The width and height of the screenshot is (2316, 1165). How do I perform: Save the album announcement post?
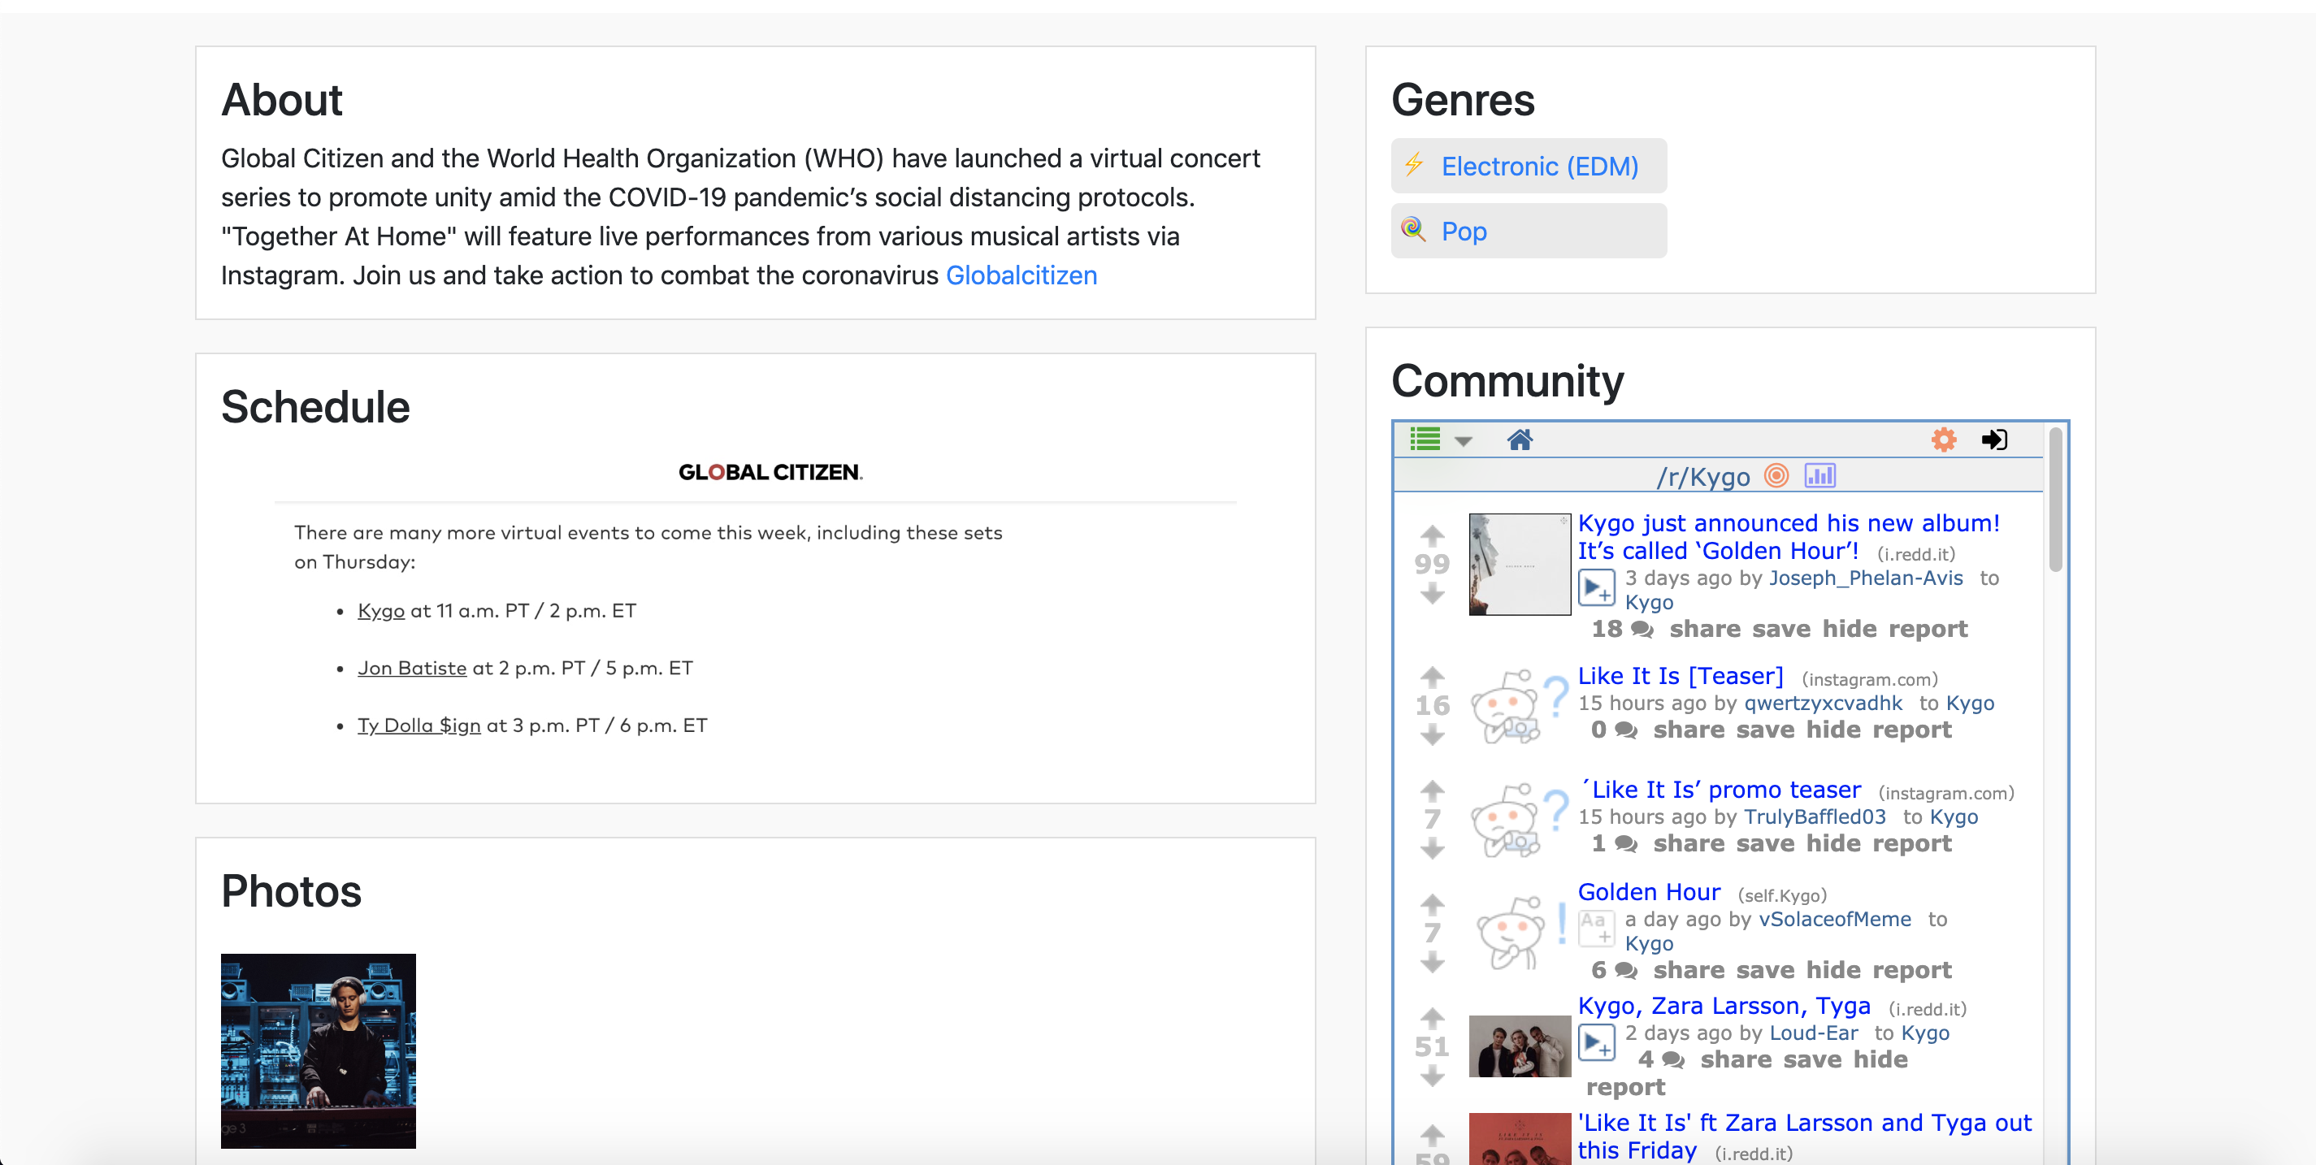(1782, 630)
